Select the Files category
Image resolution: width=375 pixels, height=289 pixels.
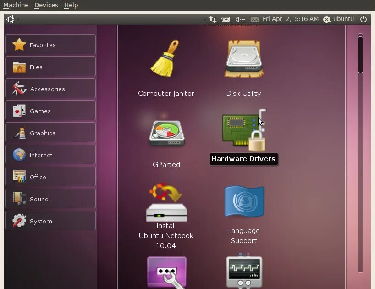tap(50, 67)
